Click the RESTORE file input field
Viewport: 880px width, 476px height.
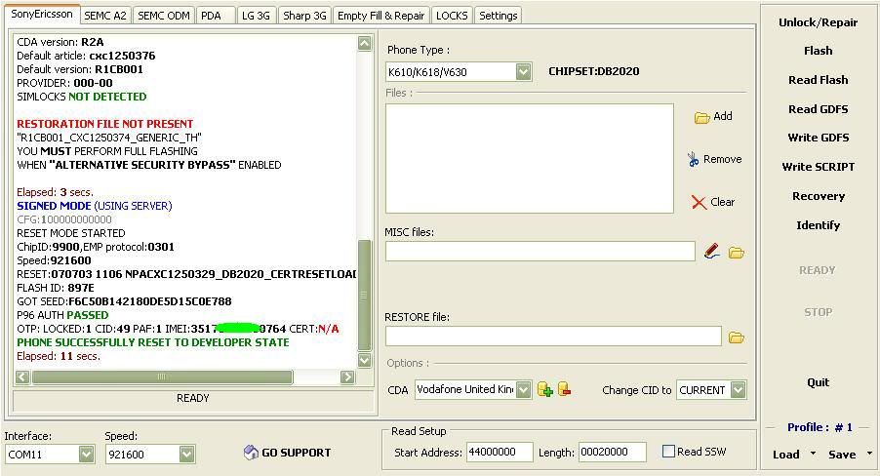pyautogui.click(x=553, y=337)
